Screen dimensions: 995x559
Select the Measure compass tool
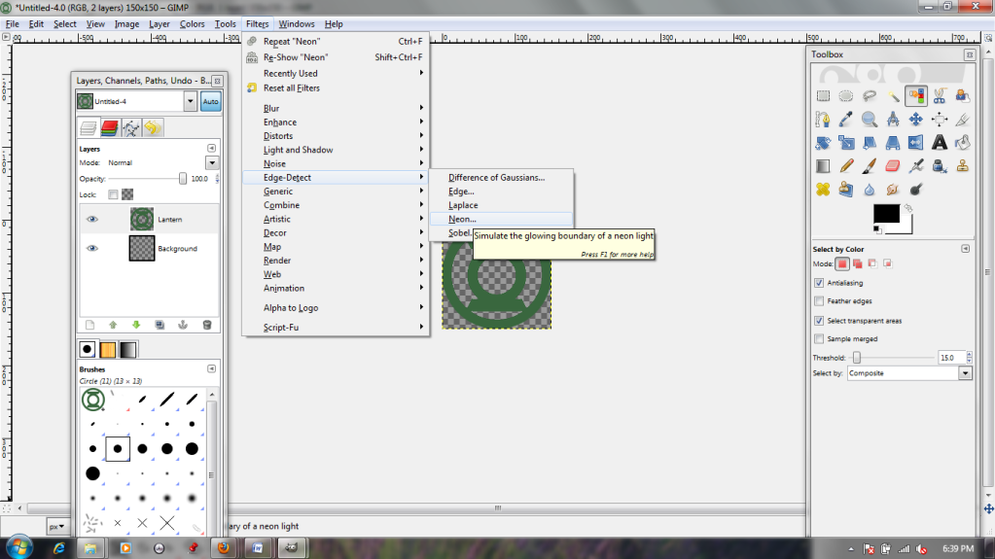point(893,120)
